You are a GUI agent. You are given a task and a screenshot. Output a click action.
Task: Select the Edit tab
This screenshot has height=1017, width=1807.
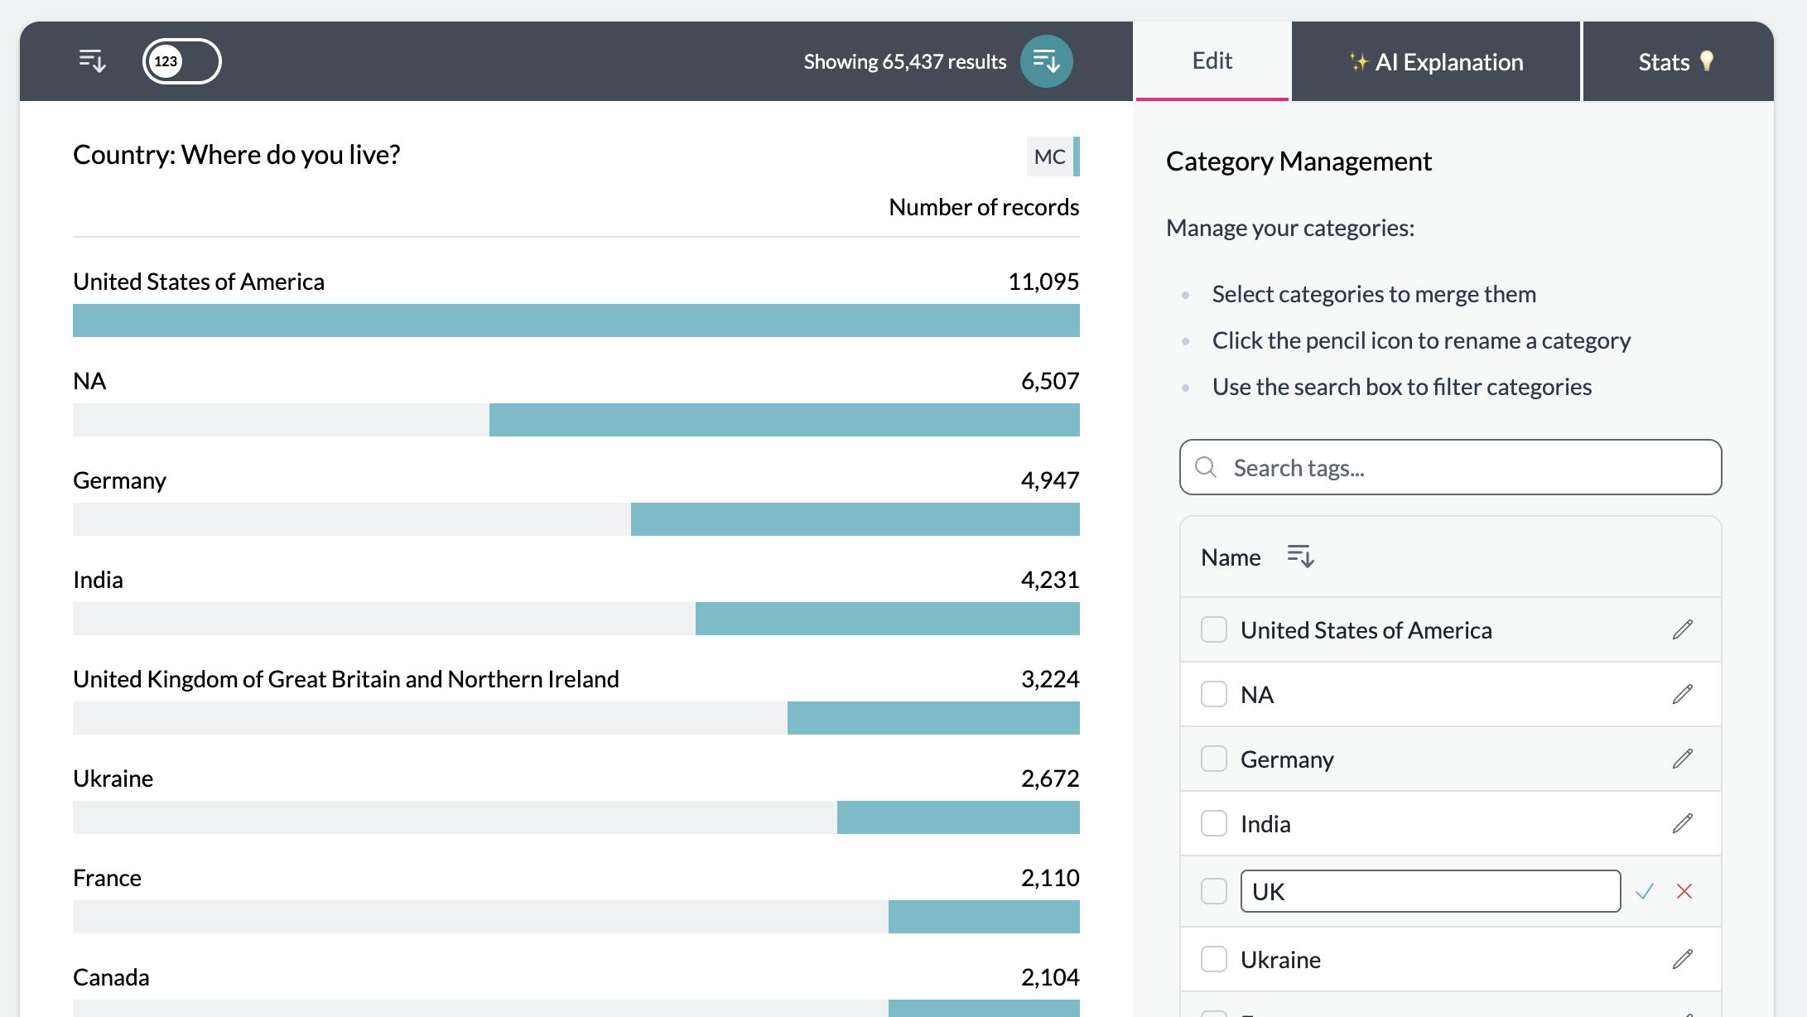[1212, 61]
